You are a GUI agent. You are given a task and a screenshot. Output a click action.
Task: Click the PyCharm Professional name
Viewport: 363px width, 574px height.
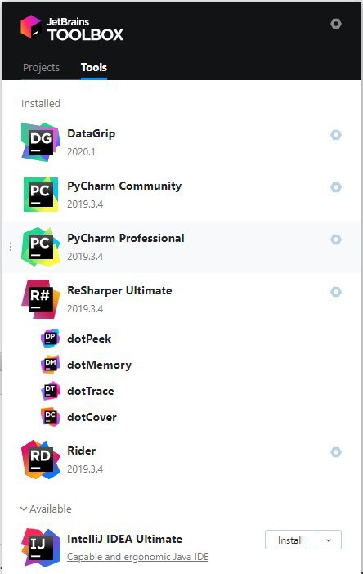[x=126, y=238]
